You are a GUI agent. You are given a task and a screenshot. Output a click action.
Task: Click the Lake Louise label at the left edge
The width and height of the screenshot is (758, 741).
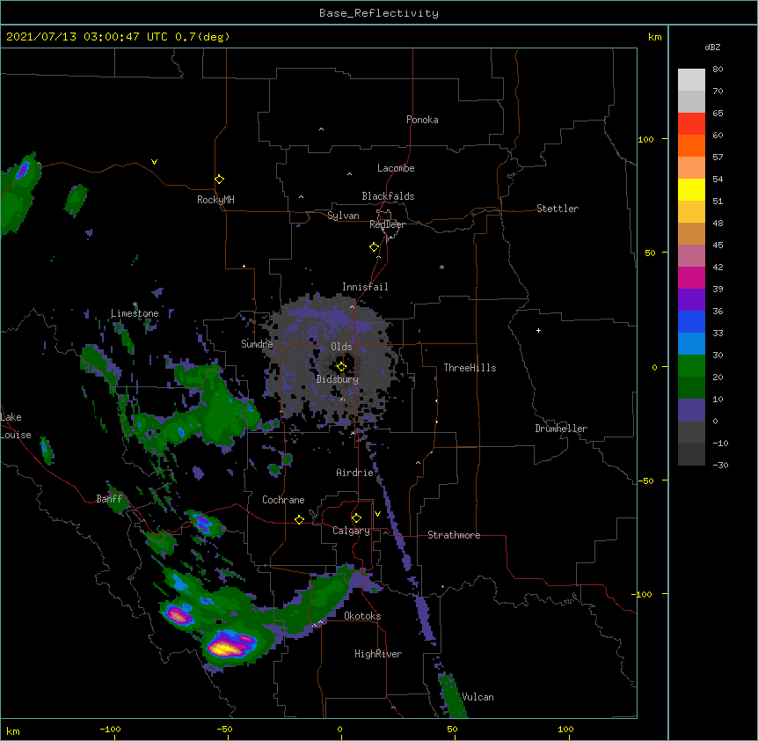pos(16,426)
